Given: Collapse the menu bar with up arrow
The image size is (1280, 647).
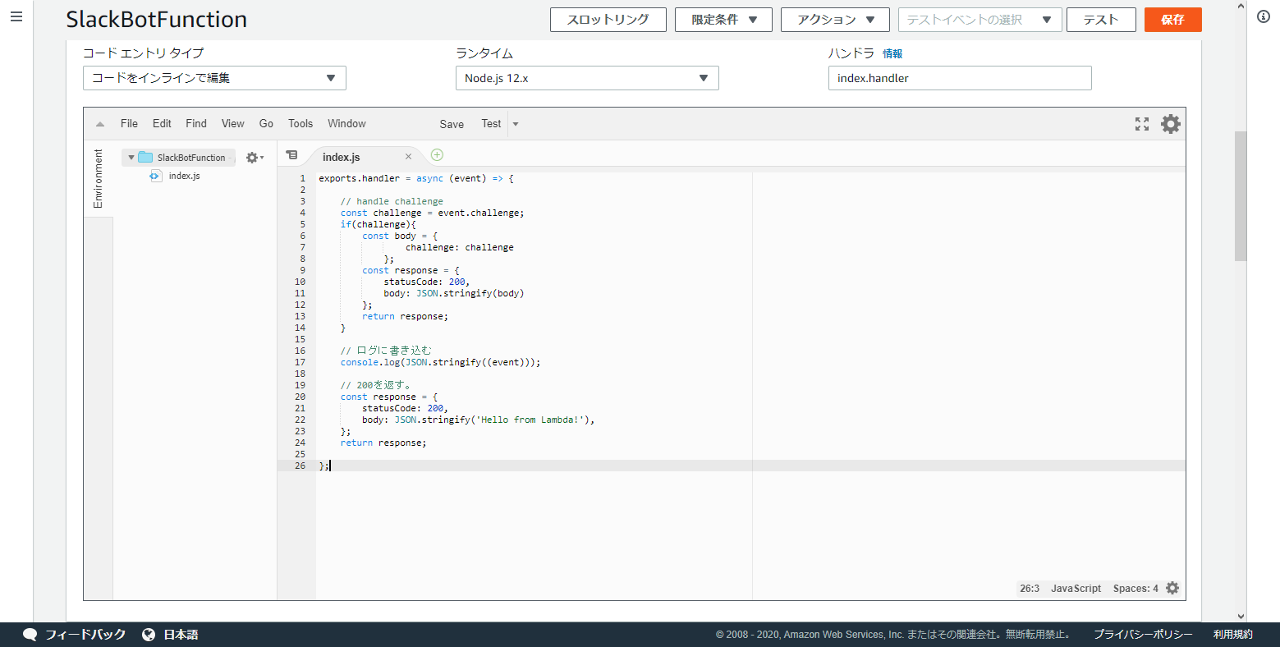Looking at the screenshot, I should click(x=100, y=124).
